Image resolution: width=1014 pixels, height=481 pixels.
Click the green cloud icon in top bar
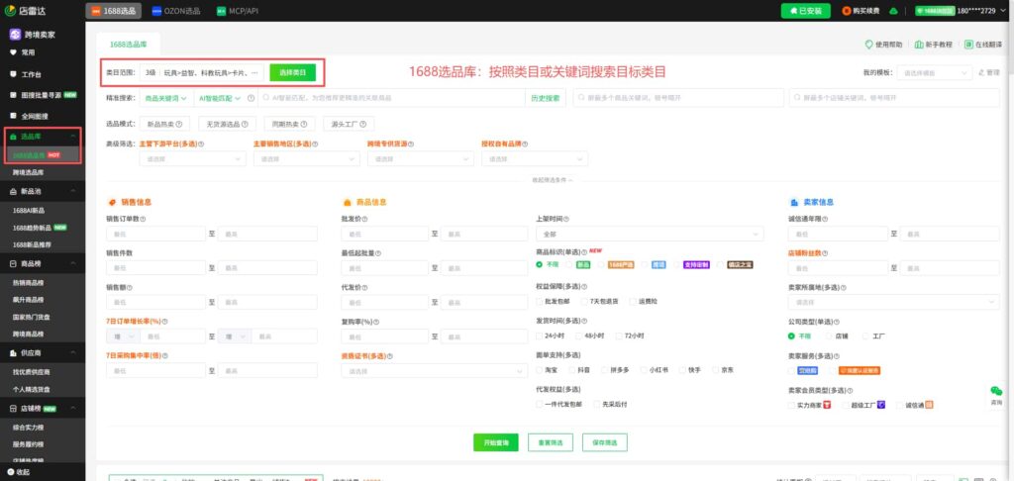(894, 11)
